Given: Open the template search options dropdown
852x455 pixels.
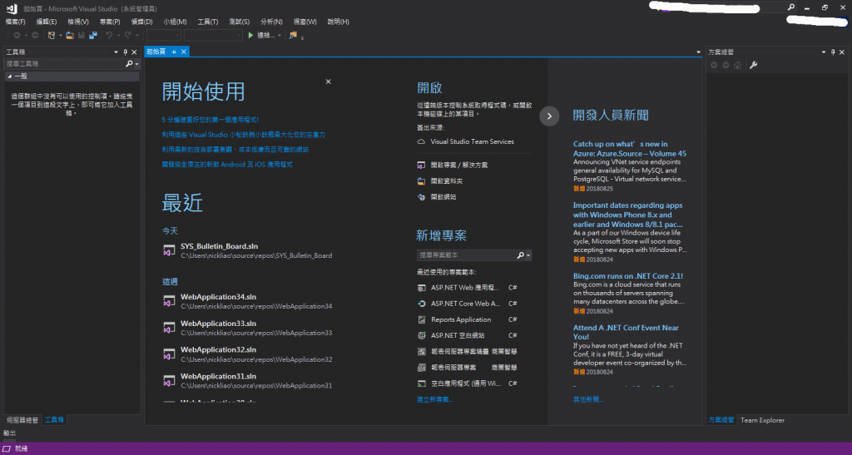Looking at the screenshot, I should [528, 255].
